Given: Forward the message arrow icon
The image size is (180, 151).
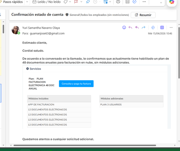Looking at the screenshot, I should pyautogui.click(x=144, y=28).
